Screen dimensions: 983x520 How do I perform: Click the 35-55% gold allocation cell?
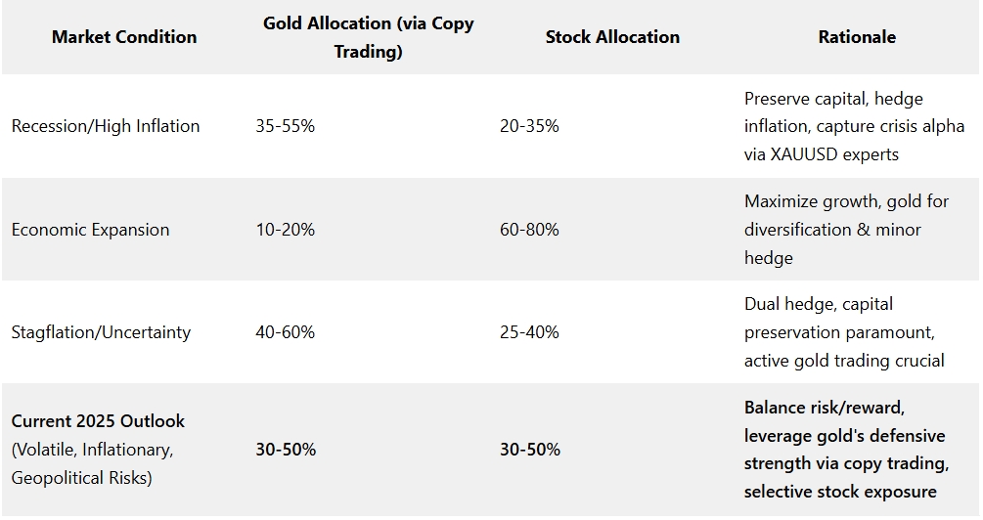[285, 126]
